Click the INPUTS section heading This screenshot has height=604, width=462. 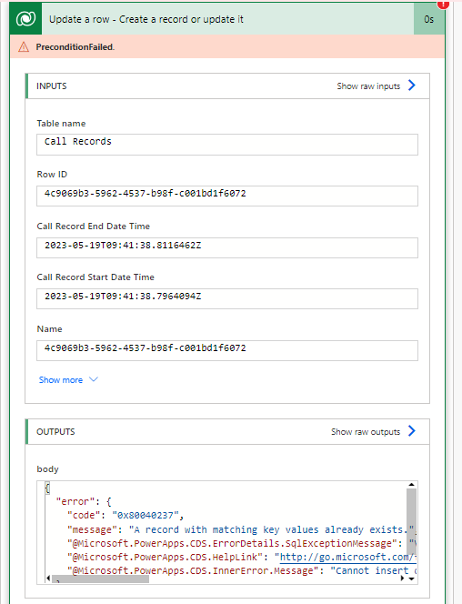coord(52,86)
